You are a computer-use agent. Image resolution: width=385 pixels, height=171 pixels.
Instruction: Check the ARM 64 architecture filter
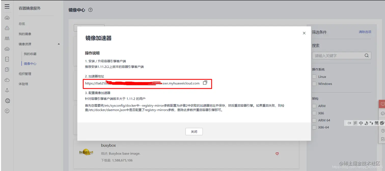tap(314, 120)
